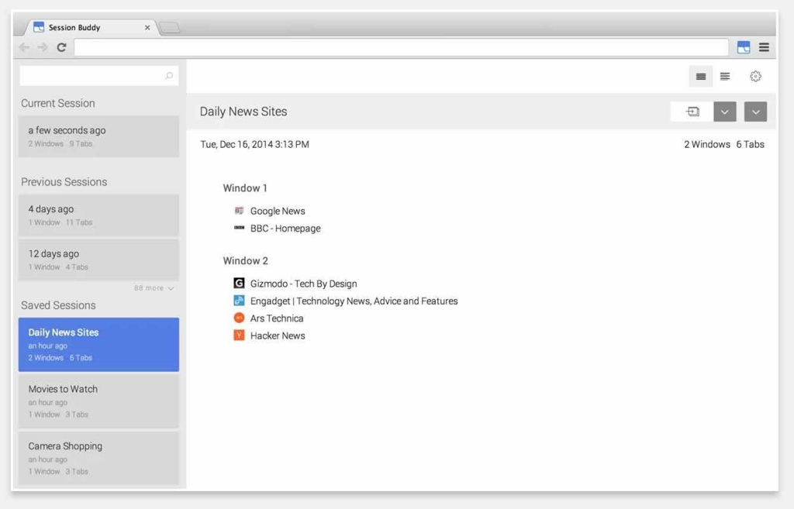Open the BBC - Homepage link

[285, 229]
